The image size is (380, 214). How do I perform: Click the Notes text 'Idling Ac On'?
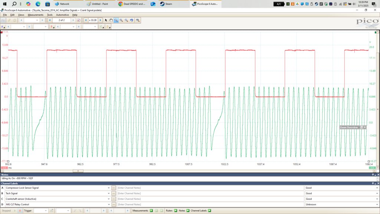[x=9, y=178]
